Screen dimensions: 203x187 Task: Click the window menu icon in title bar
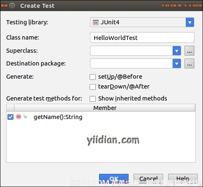pos(12,5)
